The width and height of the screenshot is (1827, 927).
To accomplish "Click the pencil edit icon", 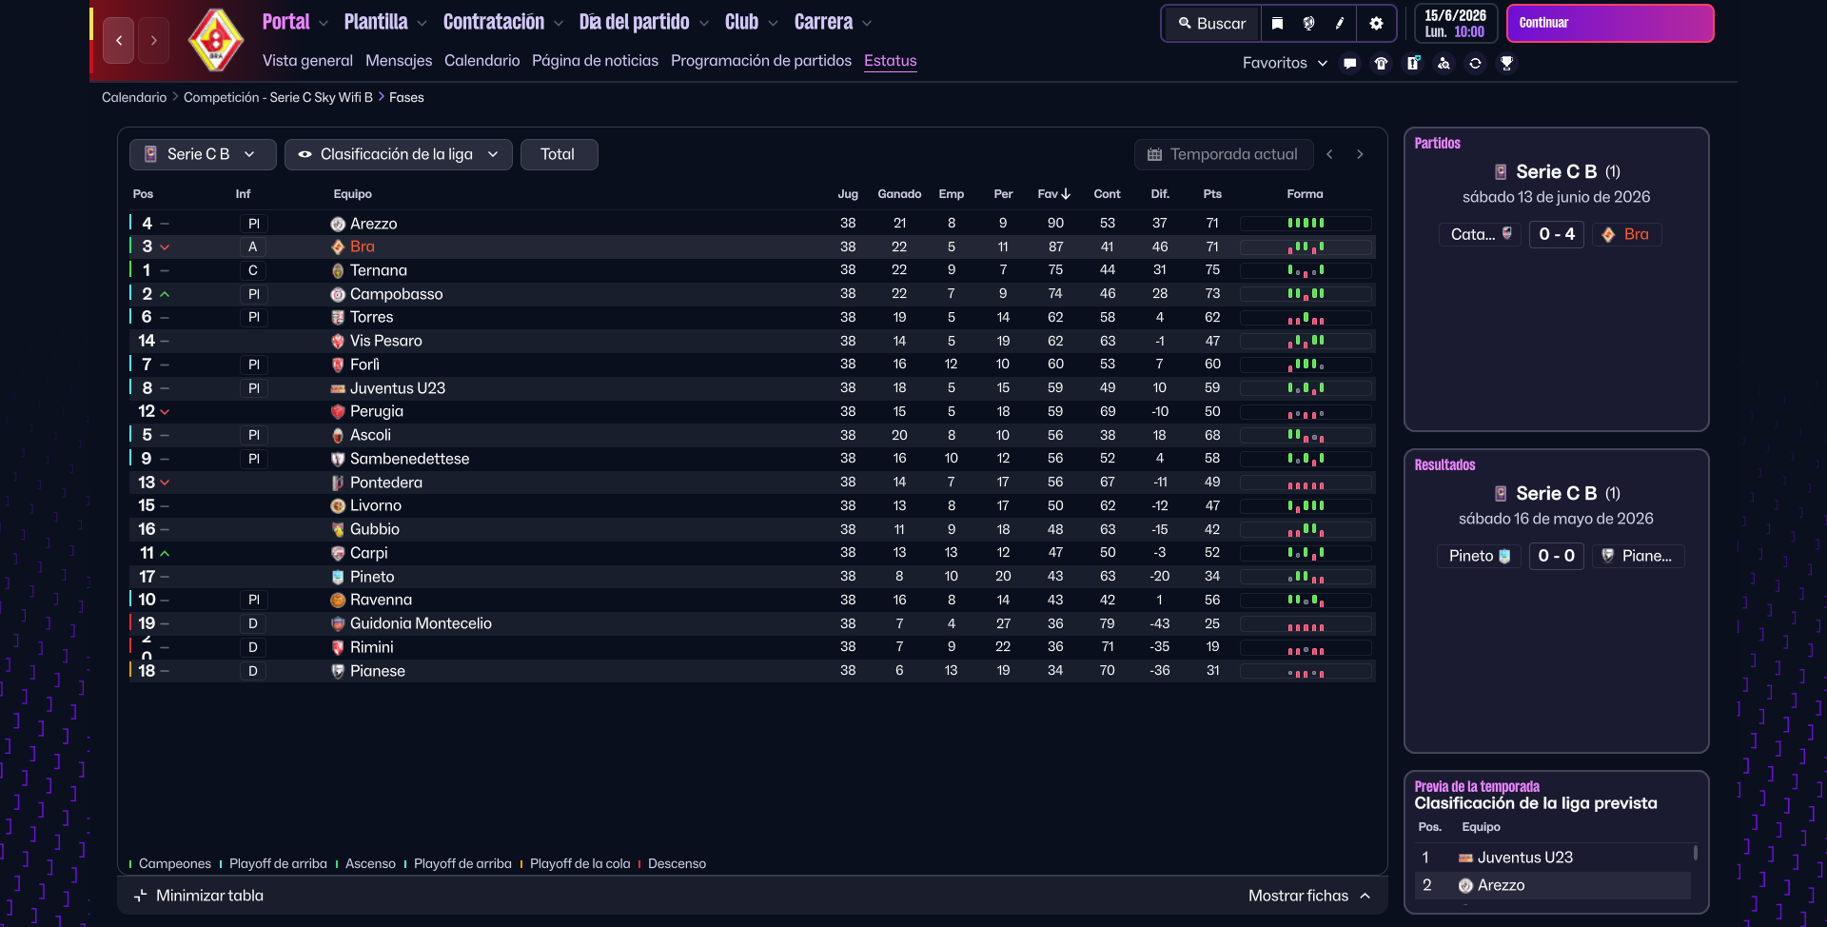I will coord(1340,24).
